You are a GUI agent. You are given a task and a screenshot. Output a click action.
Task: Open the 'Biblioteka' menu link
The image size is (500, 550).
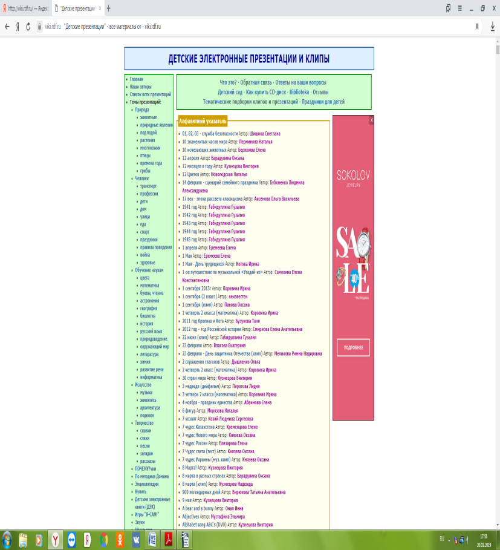(x=299, y=92)
